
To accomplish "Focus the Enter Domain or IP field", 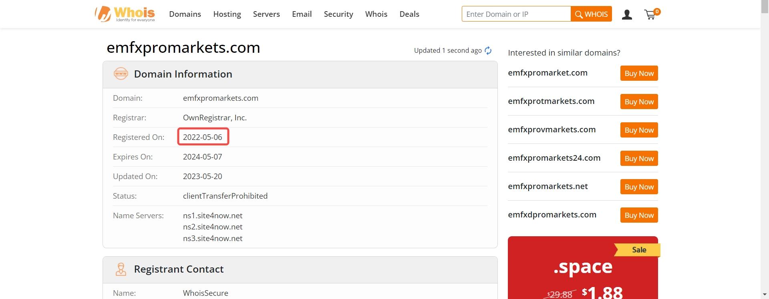I will tap(516, 14).
